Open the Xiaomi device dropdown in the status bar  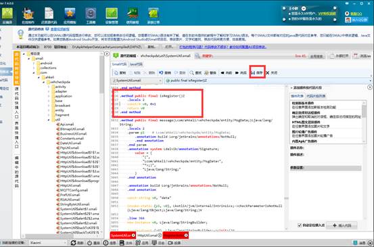(48, 243)
